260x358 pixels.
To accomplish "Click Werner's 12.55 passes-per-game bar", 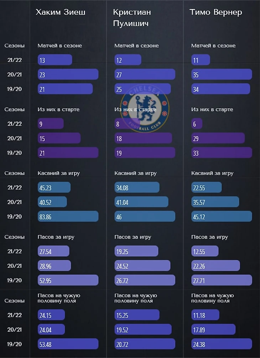I will [x=204, y=251].
